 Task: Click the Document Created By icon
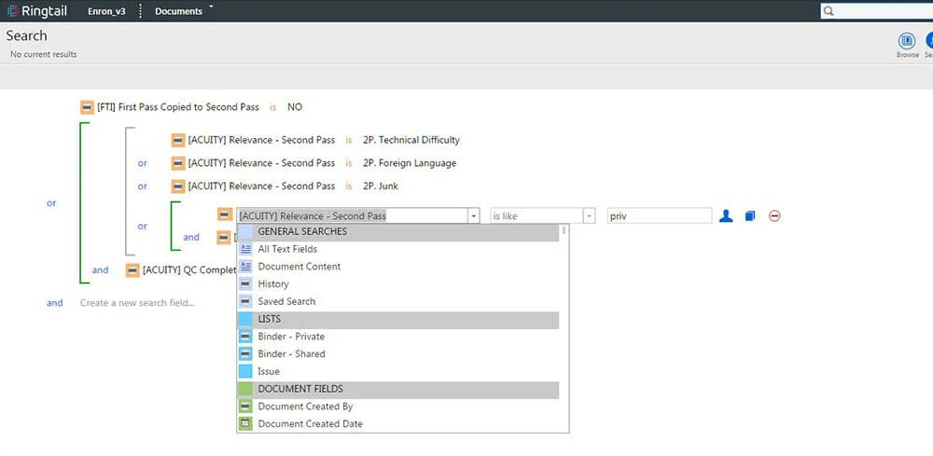(x=245, y=407)
